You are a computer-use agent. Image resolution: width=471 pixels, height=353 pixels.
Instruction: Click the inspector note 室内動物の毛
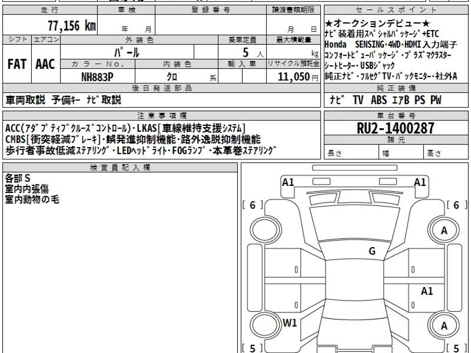[32, 200]
